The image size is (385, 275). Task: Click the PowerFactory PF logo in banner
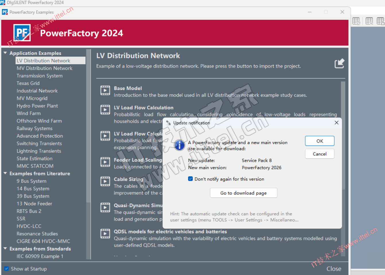pyautogui.click(x=22, y=33)
